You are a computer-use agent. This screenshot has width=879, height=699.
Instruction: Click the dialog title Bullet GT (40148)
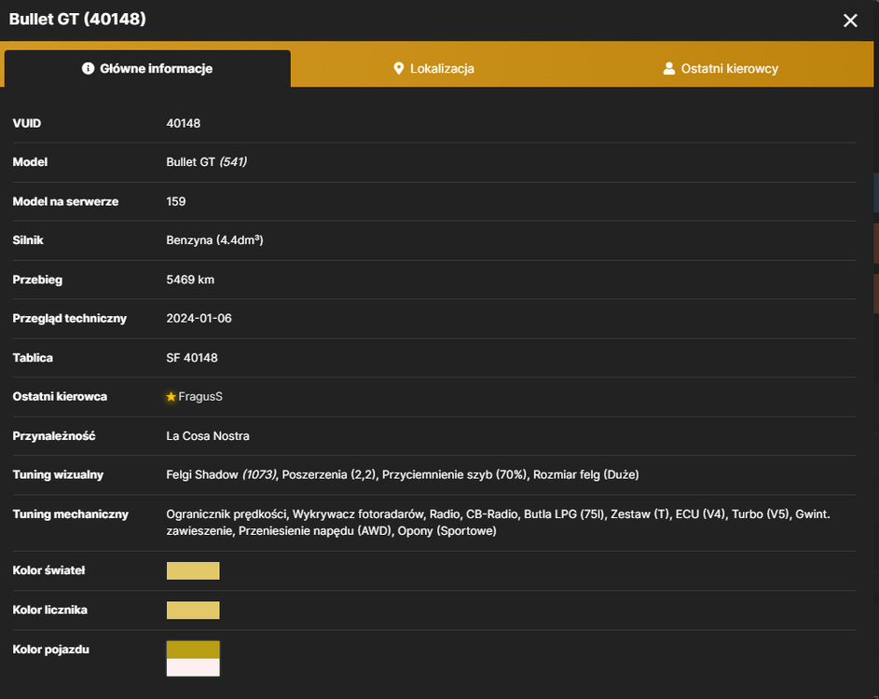77,19
